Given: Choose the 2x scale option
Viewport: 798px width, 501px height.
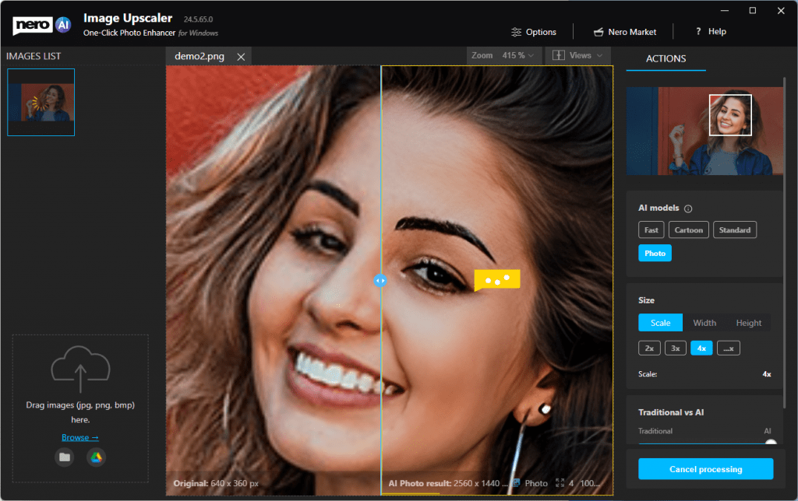Looking at the screenshot, I should [649, 349].
